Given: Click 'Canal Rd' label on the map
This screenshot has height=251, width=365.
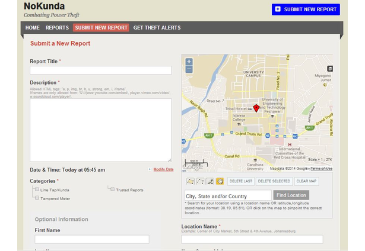Looking at the screenshot, I should [x=232, y=156].
